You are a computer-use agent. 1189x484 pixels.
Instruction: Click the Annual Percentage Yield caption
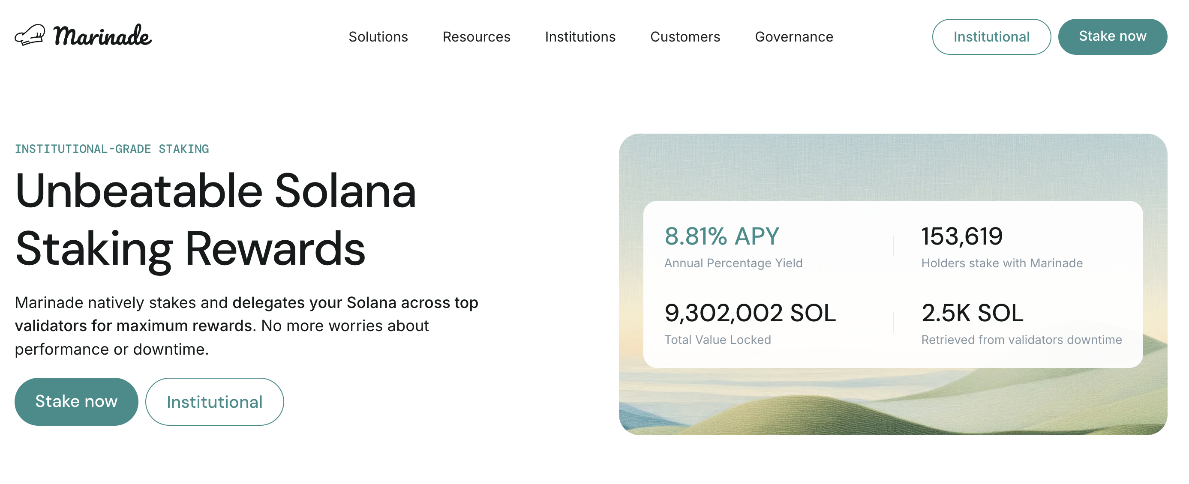[733, 263]
